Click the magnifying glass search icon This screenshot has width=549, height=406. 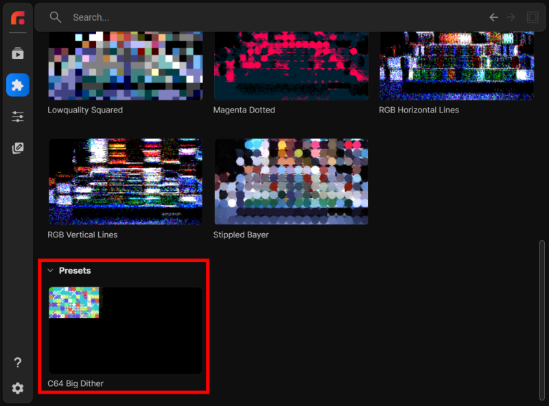point(55,17)
